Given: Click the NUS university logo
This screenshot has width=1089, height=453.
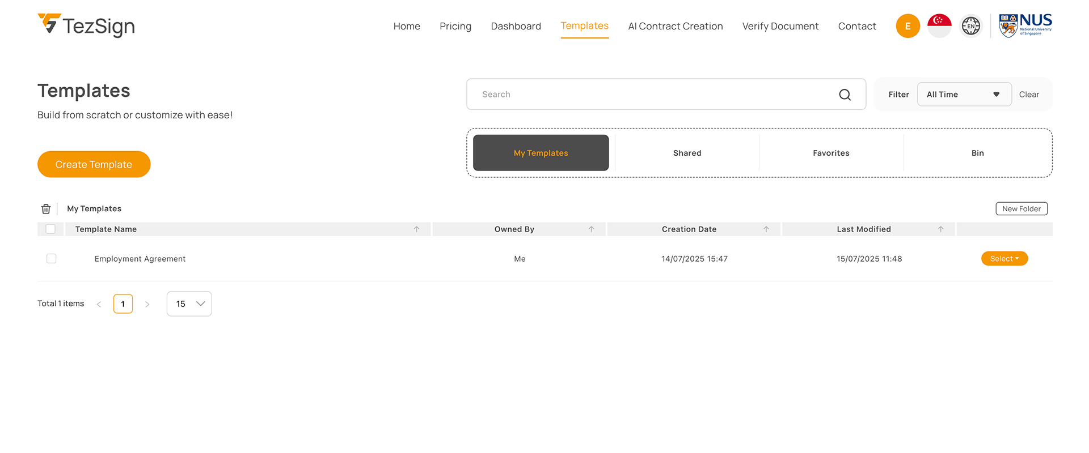Looking at the screenshot, I should pos(1025,26).
